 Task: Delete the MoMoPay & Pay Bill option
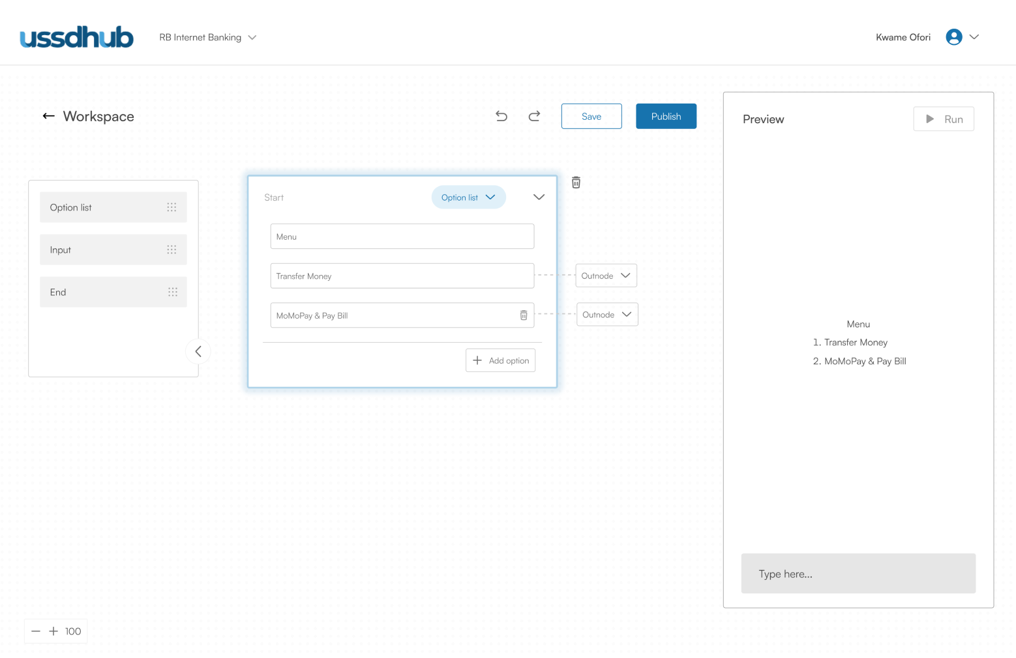523,315
